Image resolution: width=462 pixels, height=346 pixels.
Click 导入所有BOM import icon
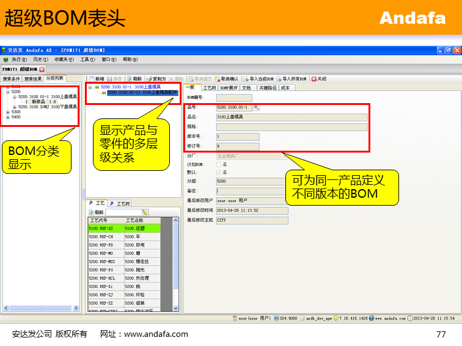pos(279,79)
